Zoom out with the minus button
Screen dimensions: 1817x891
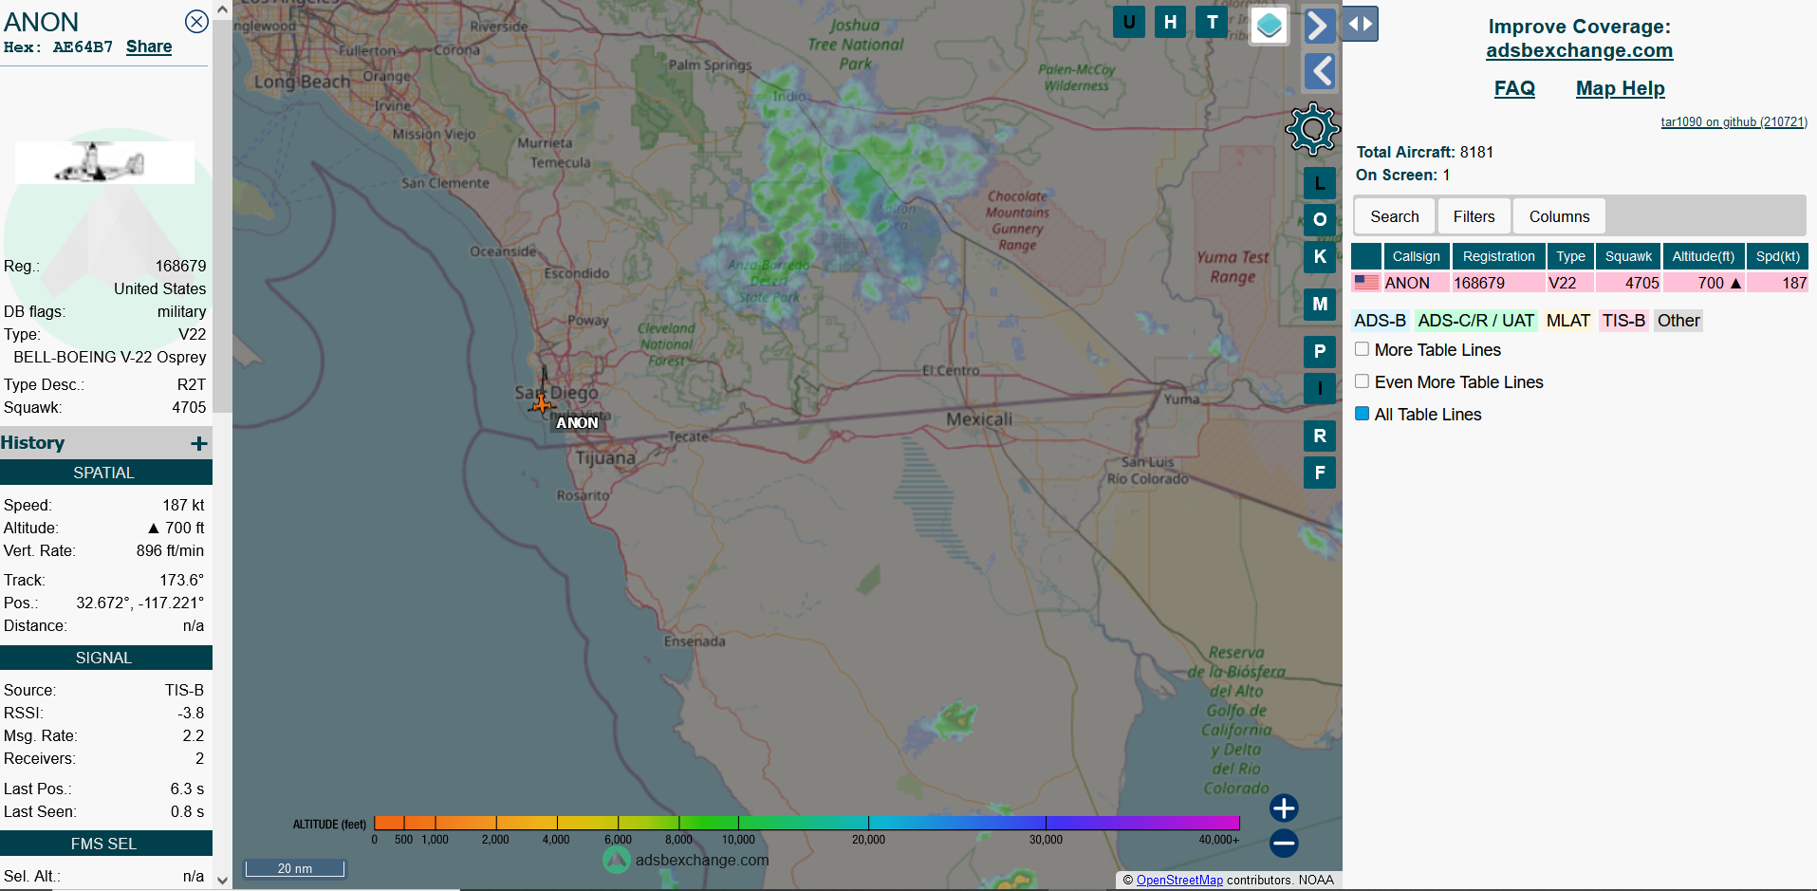pos(1284,843)
